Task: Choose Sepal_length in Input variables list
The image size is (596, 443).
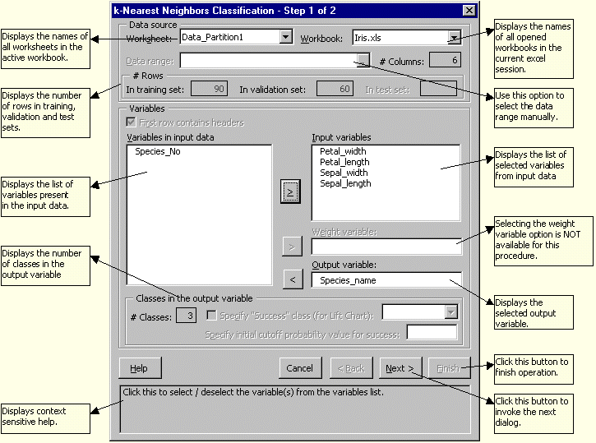Action: point(345,183)
